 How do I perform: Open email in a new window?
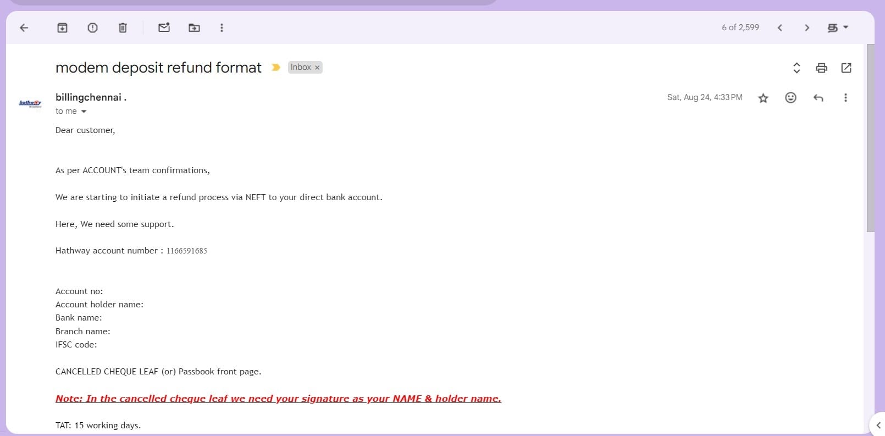846,68
